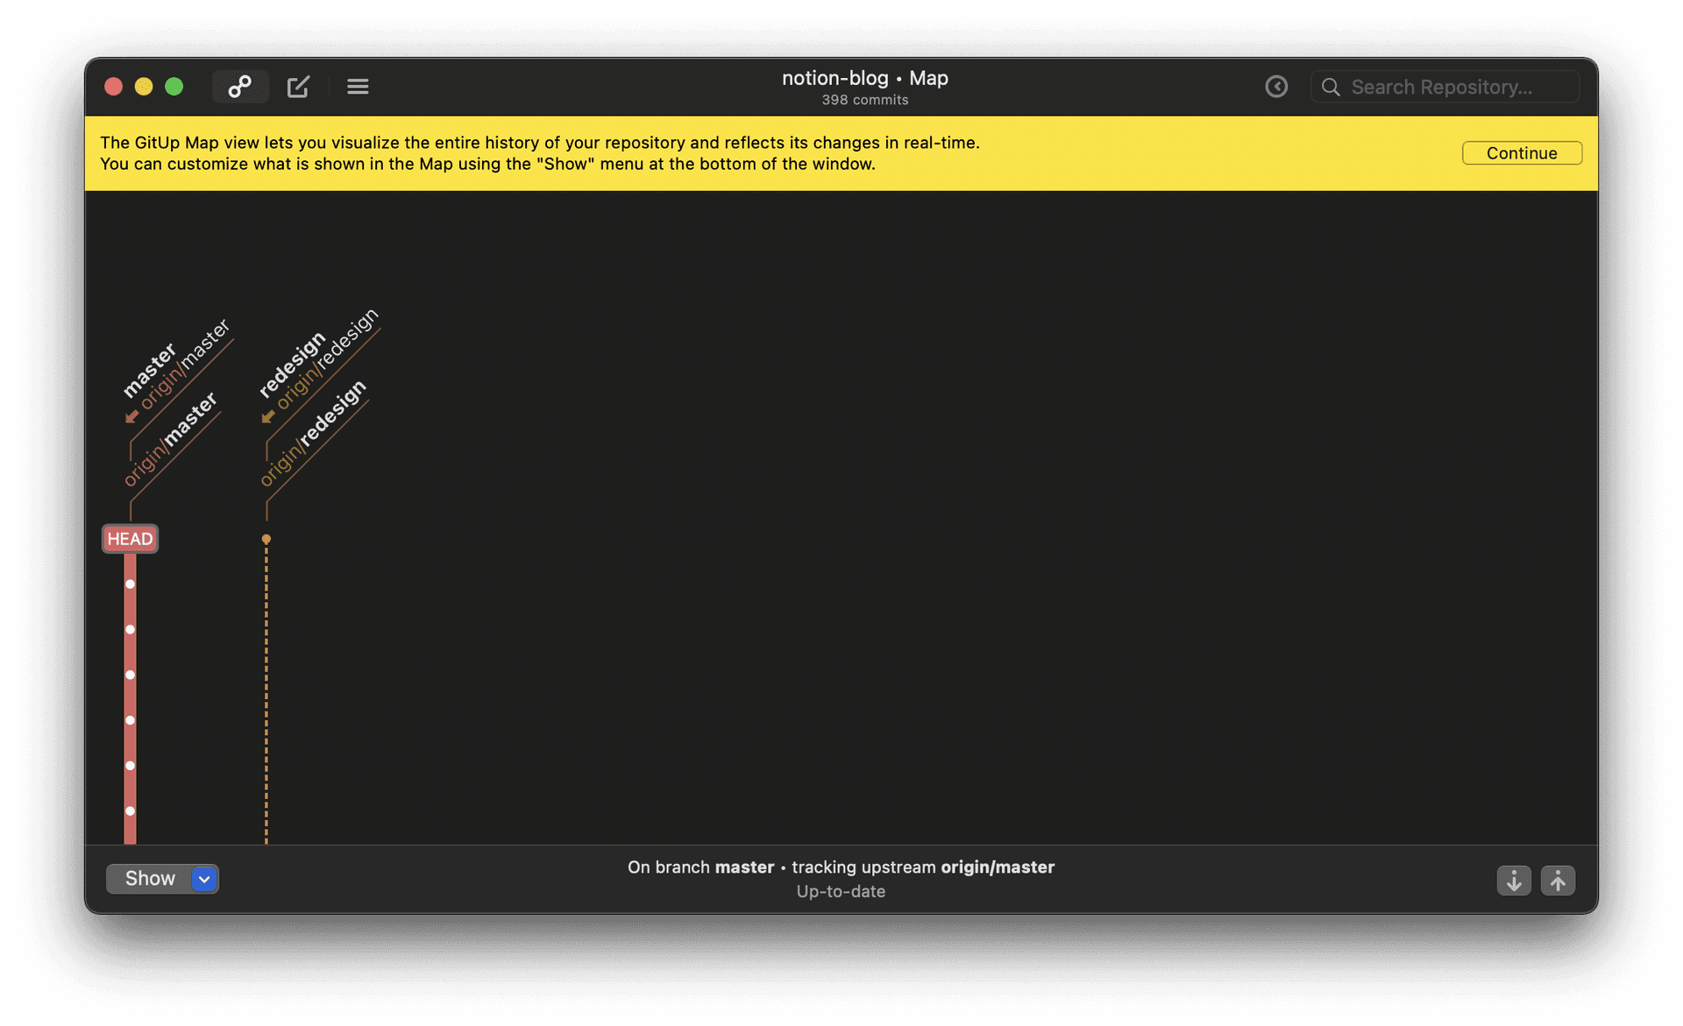
Task: Click the tracking upstream origin/master status
Action: [923, 867]
